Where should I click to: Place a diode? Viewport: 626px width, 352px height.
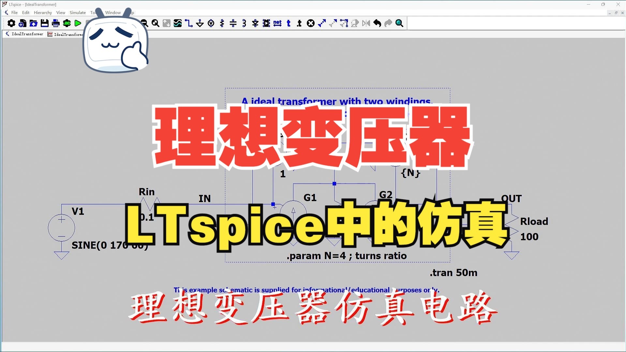(x=255, y=23)
